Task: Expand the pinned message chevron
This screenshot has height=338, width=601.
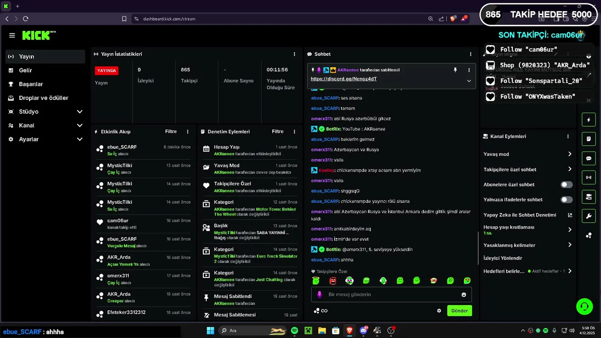Action: click(469, 81)
